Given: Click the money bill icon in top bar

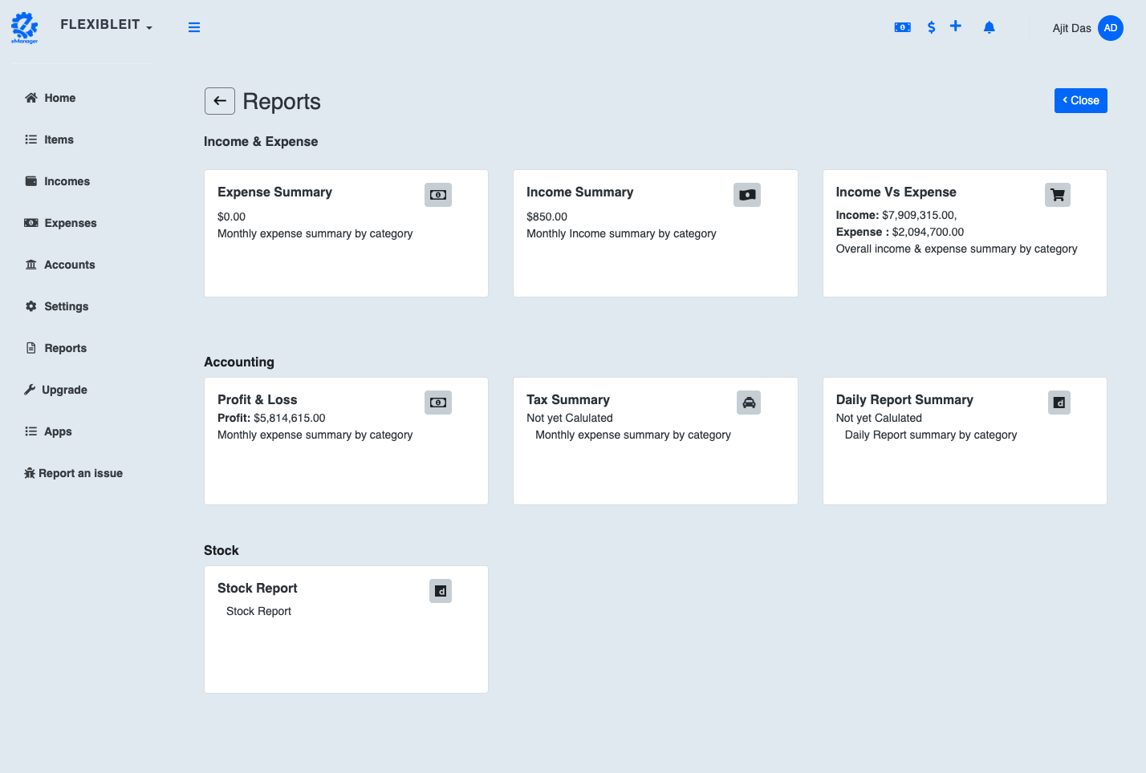Looking at the screenshot, I should click(902, 27).
